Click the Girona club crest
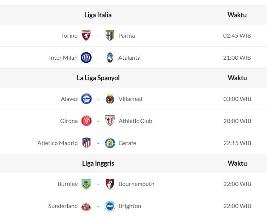The image size is (267, 217). click(86, 121)
